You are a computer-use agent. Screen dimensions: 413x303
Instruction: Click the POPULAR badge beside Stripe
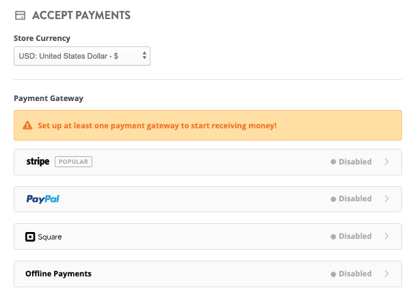(x=73, y=162)
